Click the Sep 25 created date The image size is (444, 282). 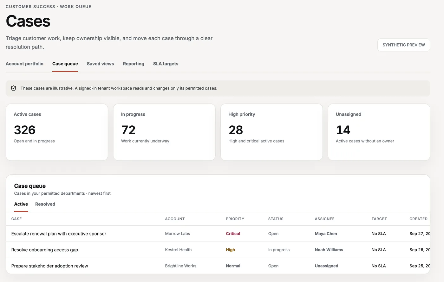[x=420, y=266]
